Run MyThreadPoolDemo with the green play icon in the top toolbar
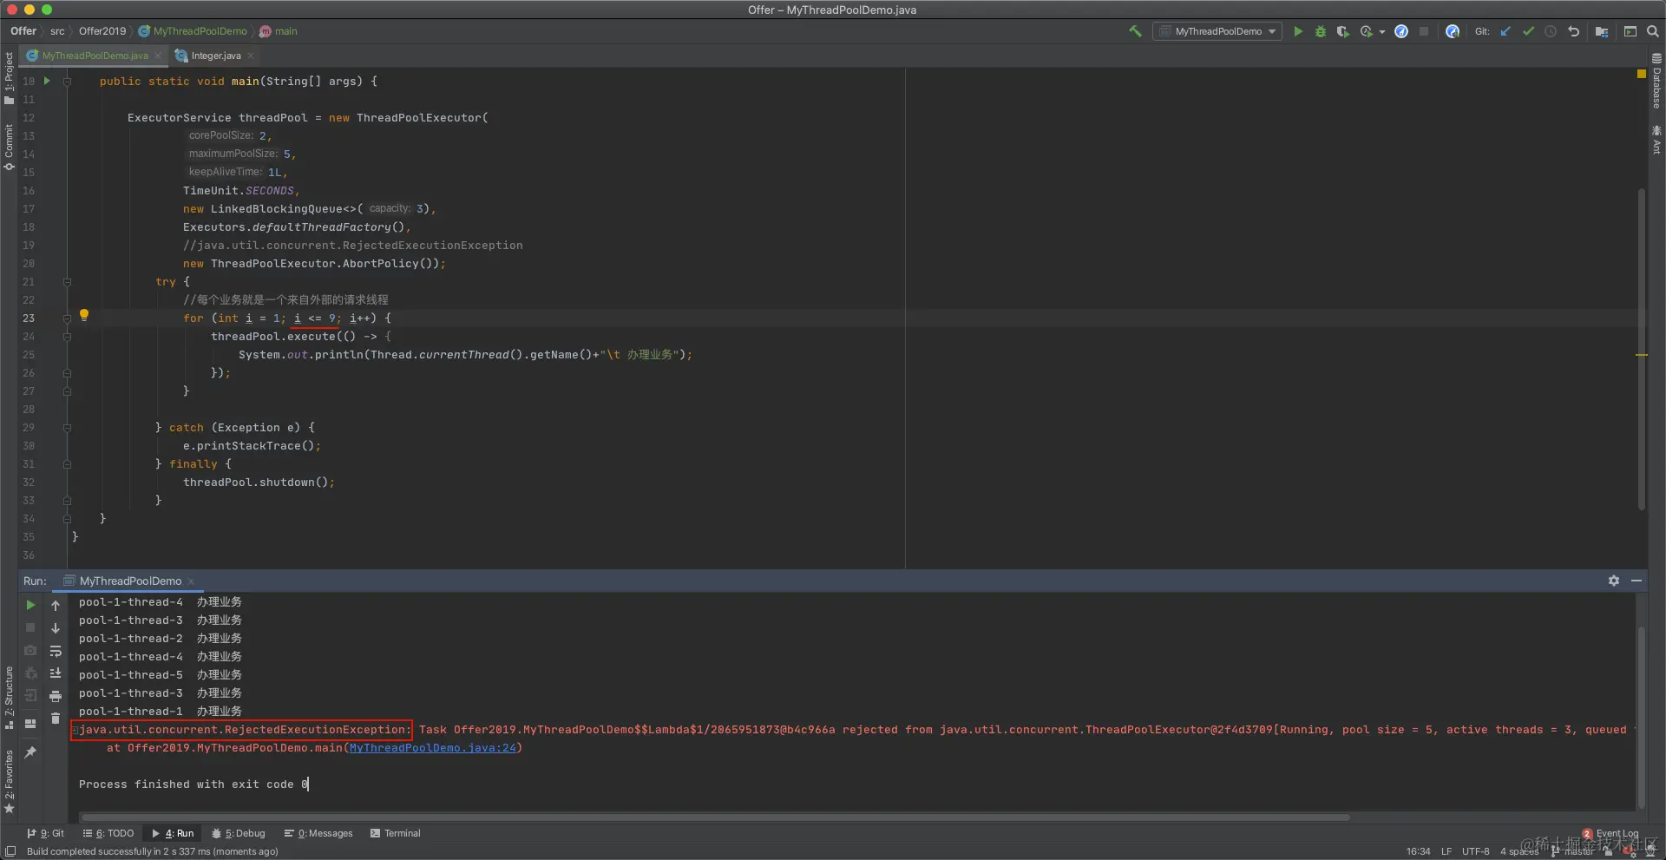 [x=1298, y=31]
